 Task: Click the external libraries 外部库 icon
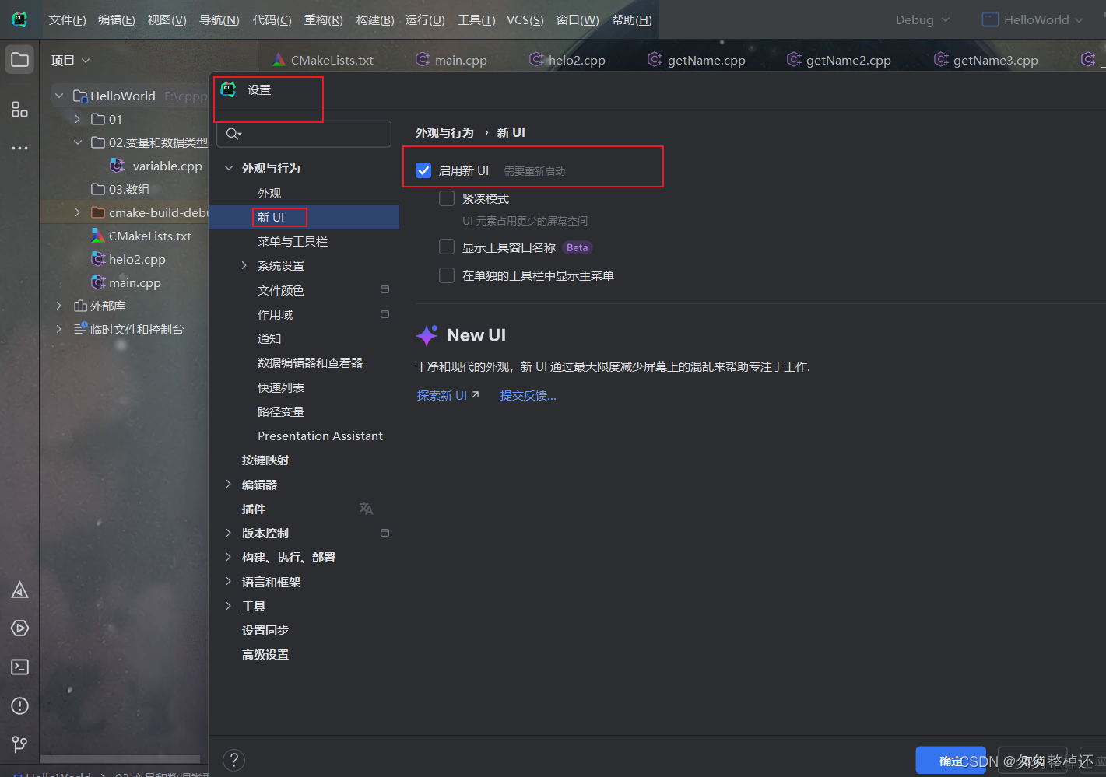point(80,306)
